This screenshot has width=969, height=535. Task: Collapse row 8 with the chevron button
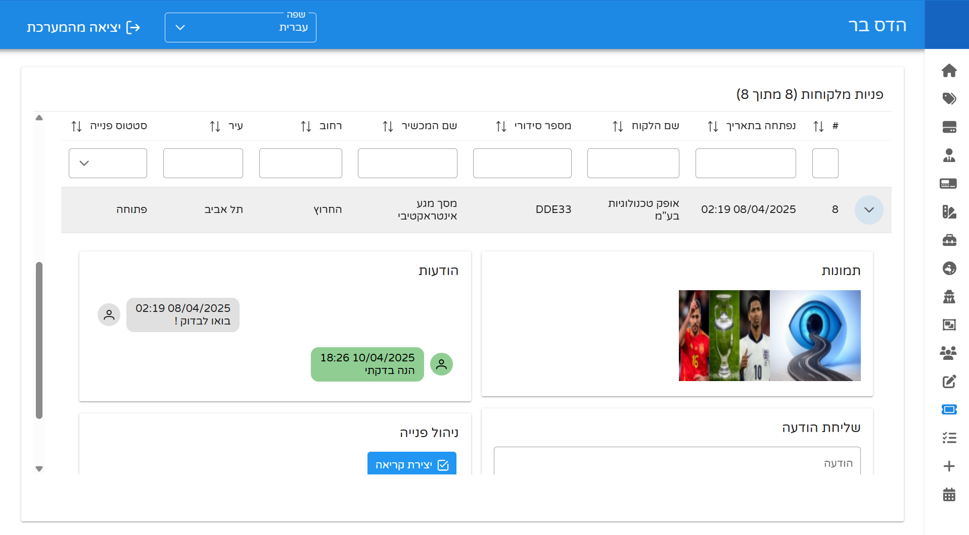coord(869,210)
